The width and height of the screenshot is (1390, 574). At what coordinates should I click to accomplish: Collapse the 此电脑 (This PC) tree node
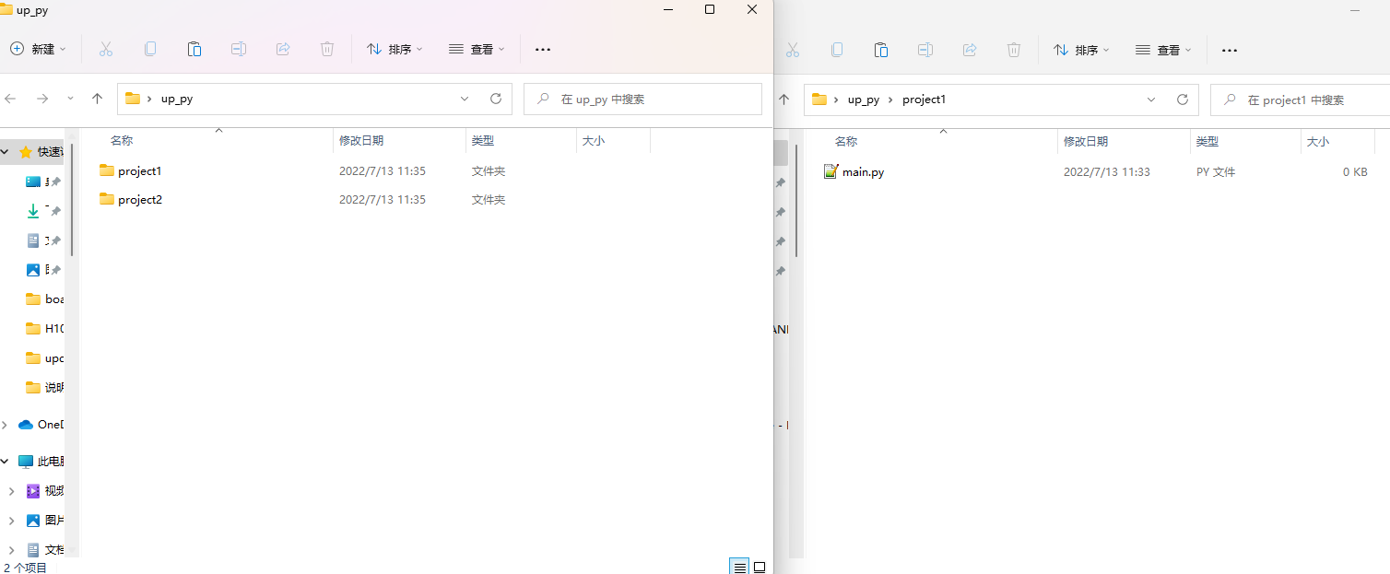coord(6,462)
